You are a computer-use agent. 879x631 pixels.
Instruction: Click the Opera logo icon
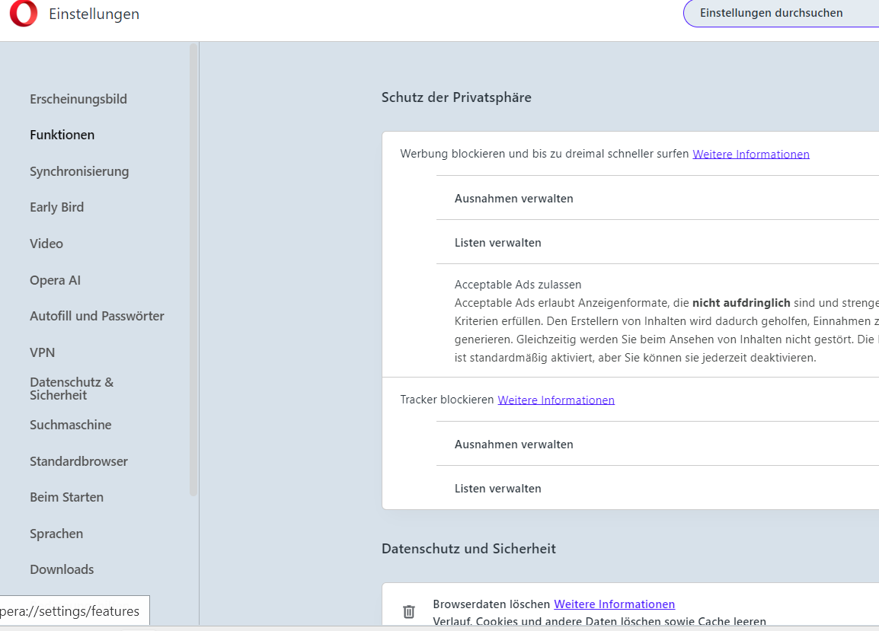point(24,14)
